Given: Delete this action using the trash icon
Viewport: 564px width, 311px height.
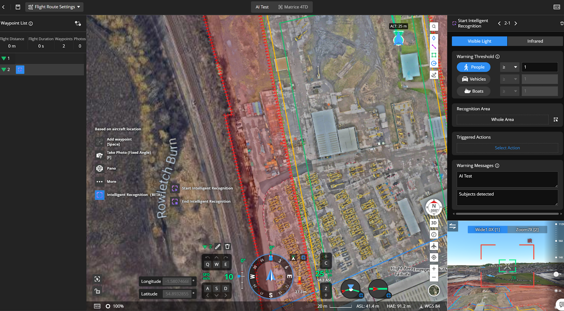Looking at the screenshot, I should coord(562,23).
